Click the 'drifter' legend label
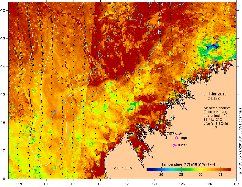The image size is (242, 187). tap(182, 145)
